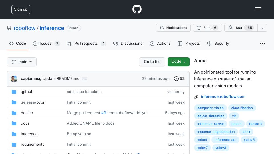Expand the commit message ellipsis button
The height and width of the screenshot is (154, 274).
pos(84,79)
